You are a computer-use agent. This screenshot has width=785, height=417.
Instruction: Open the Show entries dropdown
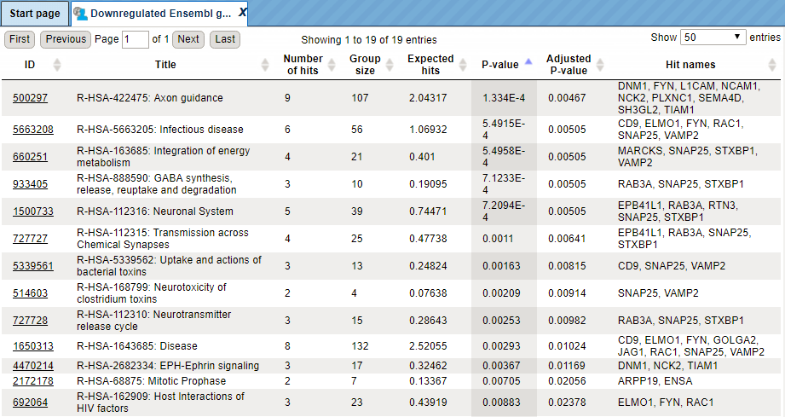[x=713, y=37]
